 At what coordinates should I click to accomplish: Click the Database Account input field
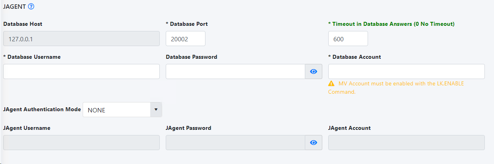tap(406, 71)
